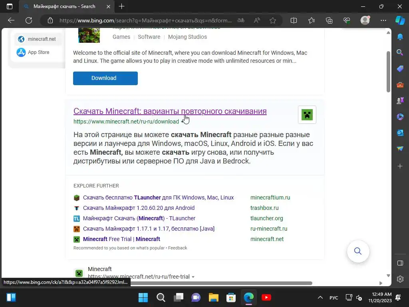Image resolution: width=409 pixels, height=307 pixels.
Task: Click the vertical scrollbar thumb
Action: 388,72
